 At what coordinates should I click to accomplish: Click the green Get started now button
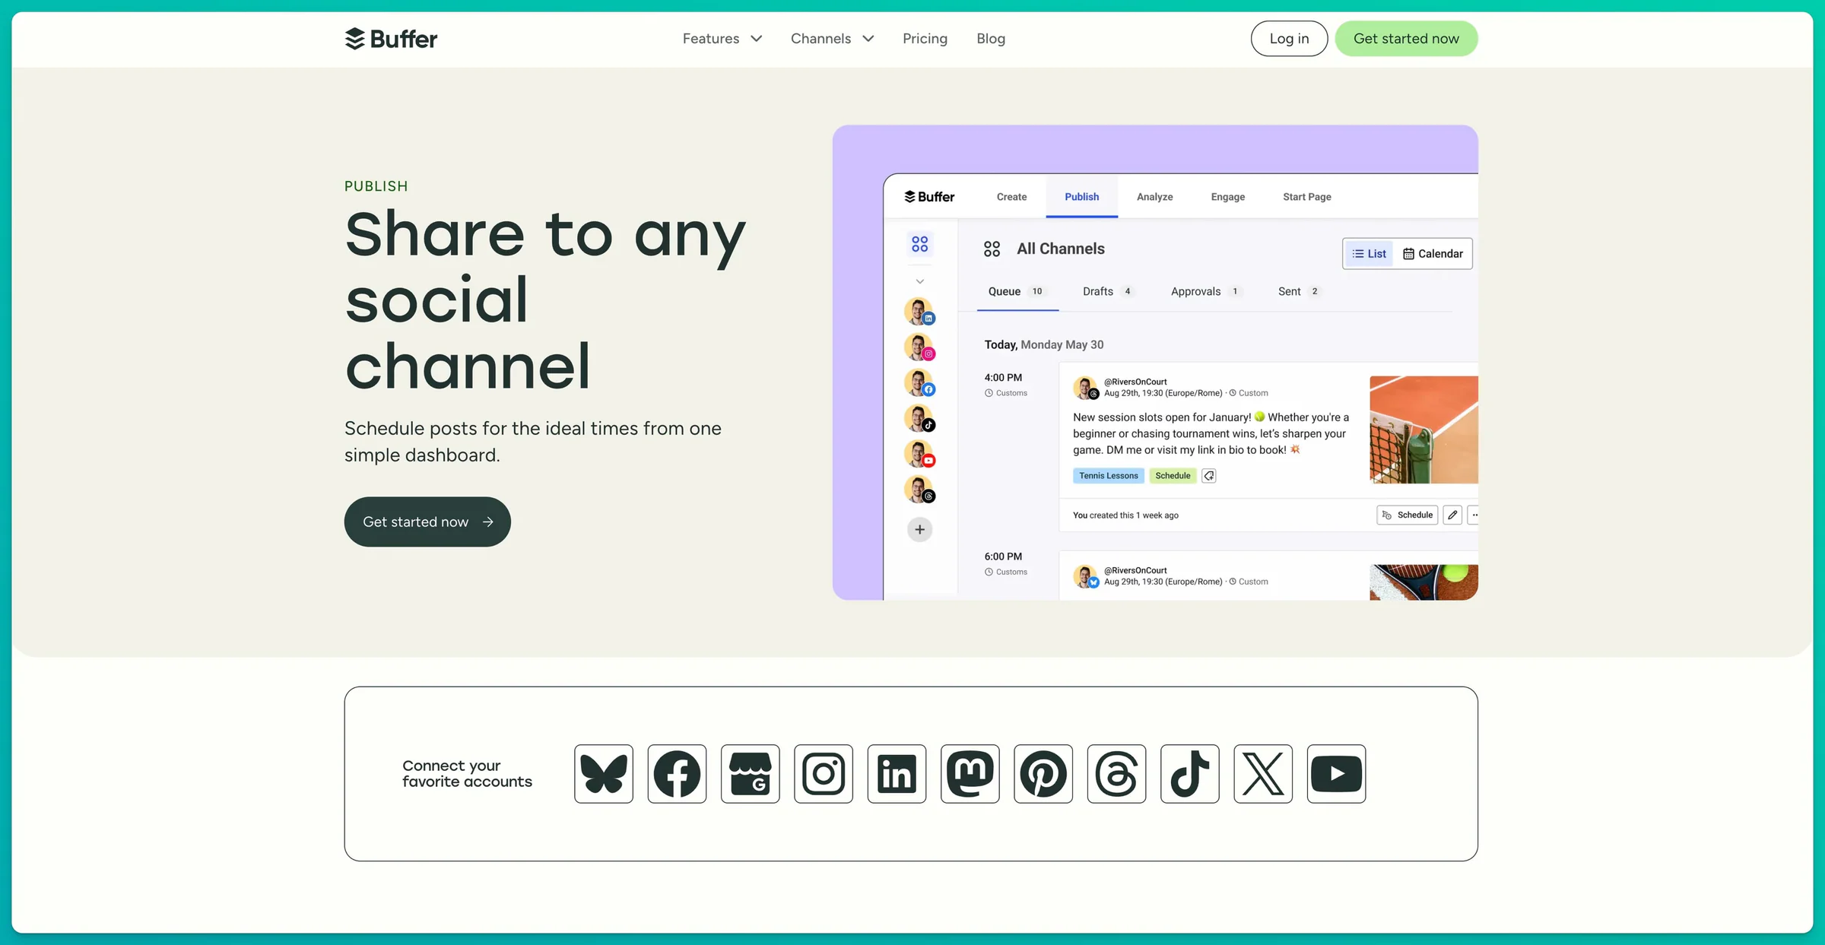coord(1406,39)
